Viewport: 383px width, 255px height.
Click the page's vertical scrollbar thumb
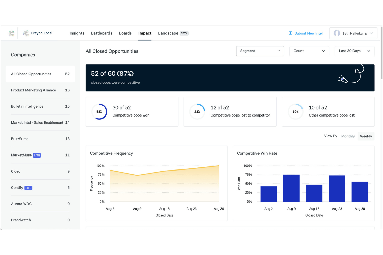point(382,53)
